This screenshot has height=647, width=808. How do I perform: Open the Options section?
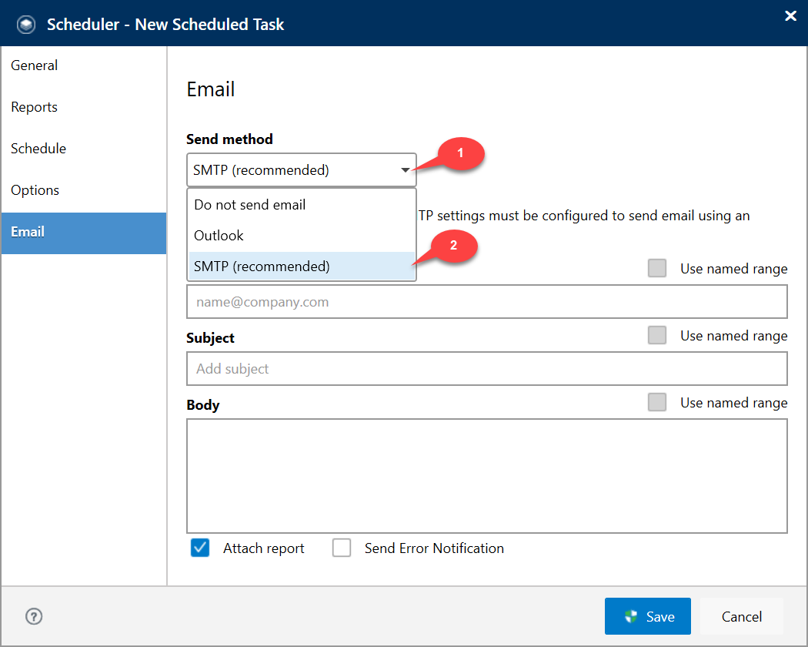(35, 190)
